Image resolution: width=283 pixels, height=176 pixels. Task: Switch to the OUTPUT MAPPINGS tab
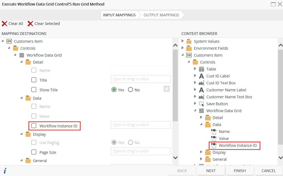[161, 15]
